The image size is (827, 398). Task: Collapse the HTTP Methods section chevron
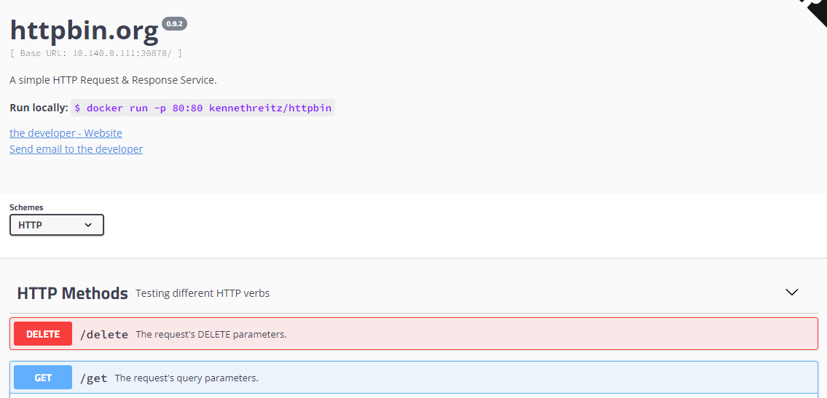click(792, 292)
